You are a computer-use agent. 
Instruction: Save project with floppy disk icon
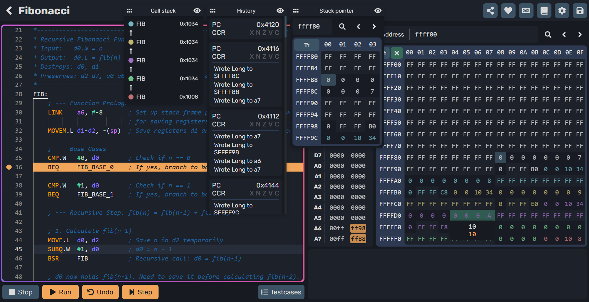point(580,11)
